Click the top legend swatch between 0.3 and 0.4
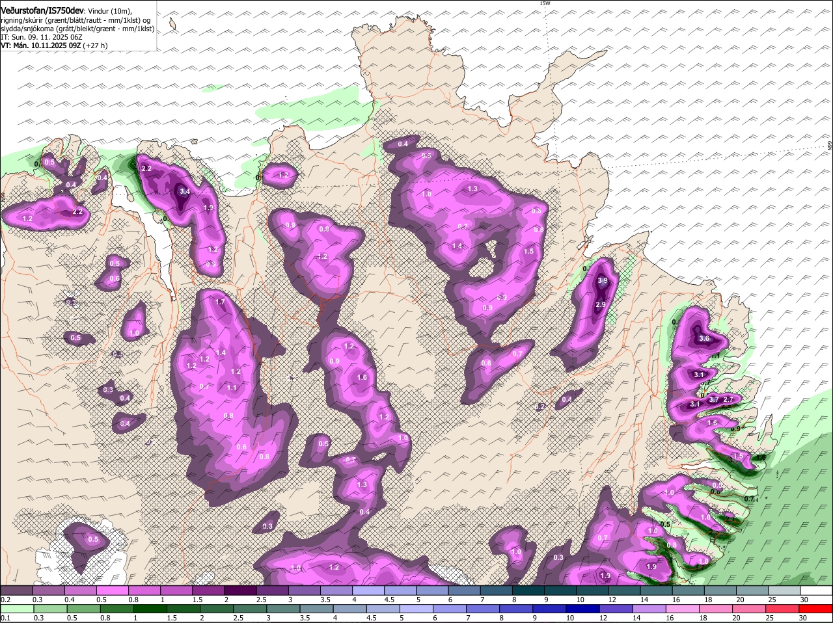The image size is (833, 623). point(48,590)
